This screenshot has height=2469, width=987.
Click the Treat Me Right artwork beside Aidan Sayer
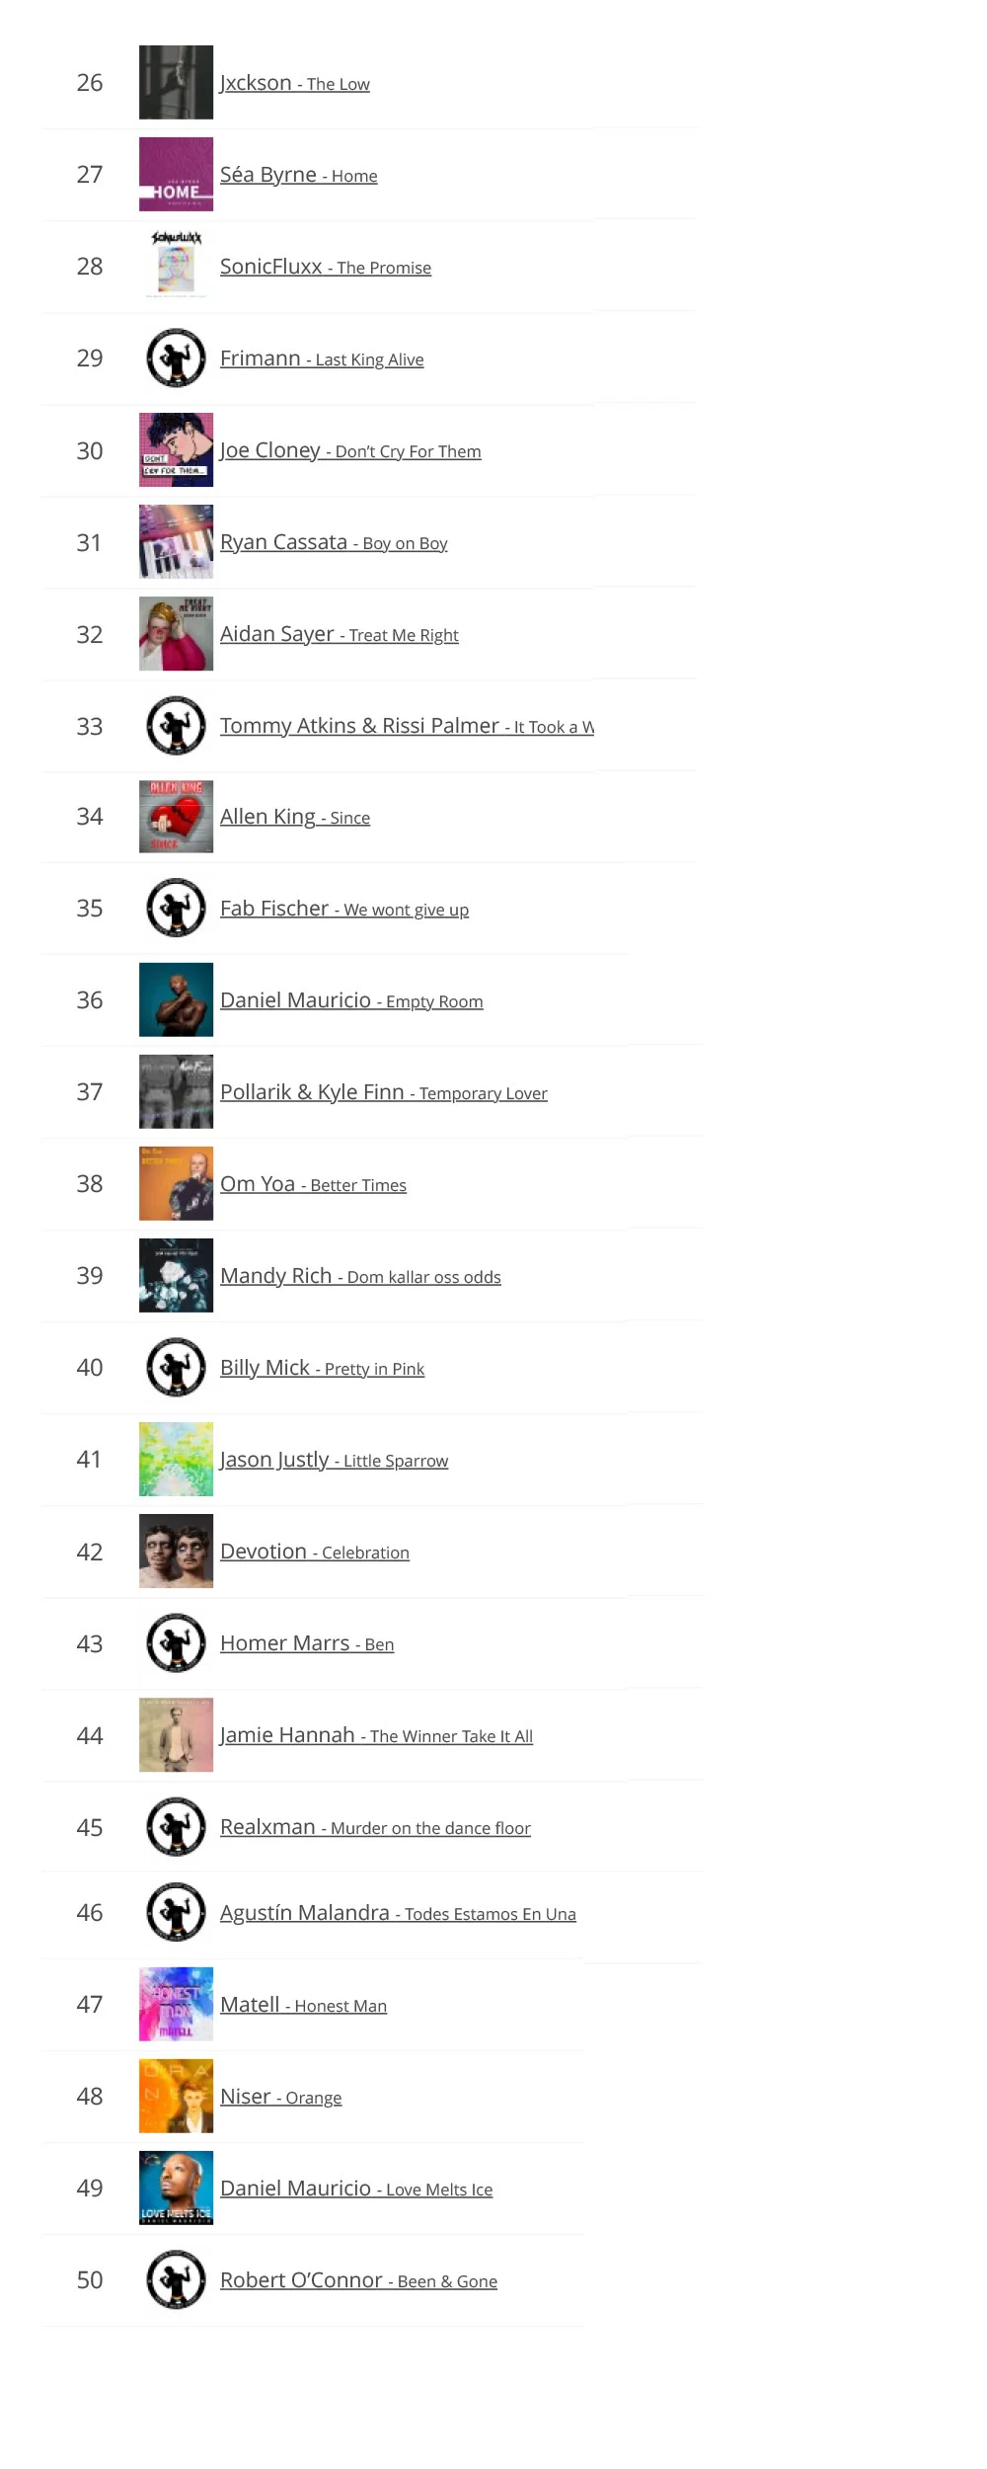[x=176, y=633]
